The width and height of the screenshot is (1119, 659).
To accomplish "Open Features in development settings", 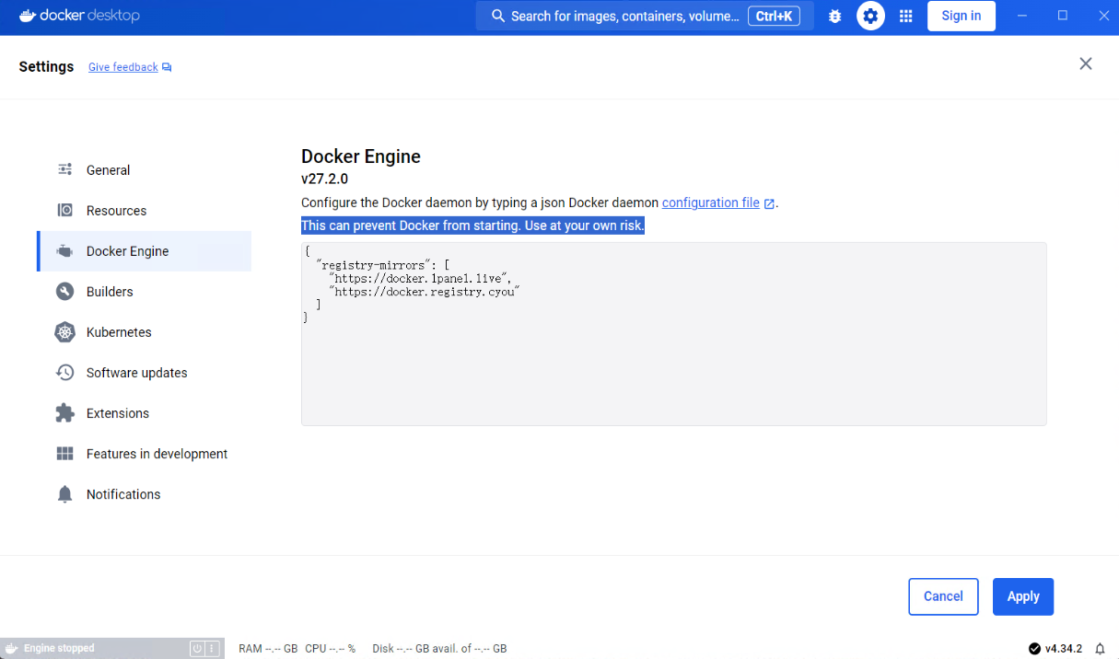I will pos(157,454).
